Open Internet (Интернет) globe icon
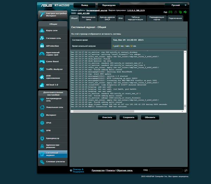The image size is (211, 184). pos(42,115)
